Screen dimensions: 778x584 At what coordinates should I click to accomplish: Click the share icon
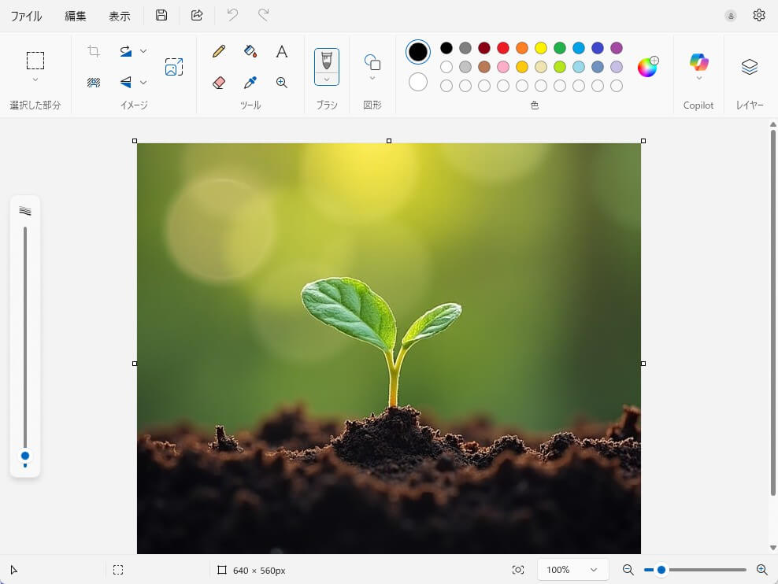point(197,16)
